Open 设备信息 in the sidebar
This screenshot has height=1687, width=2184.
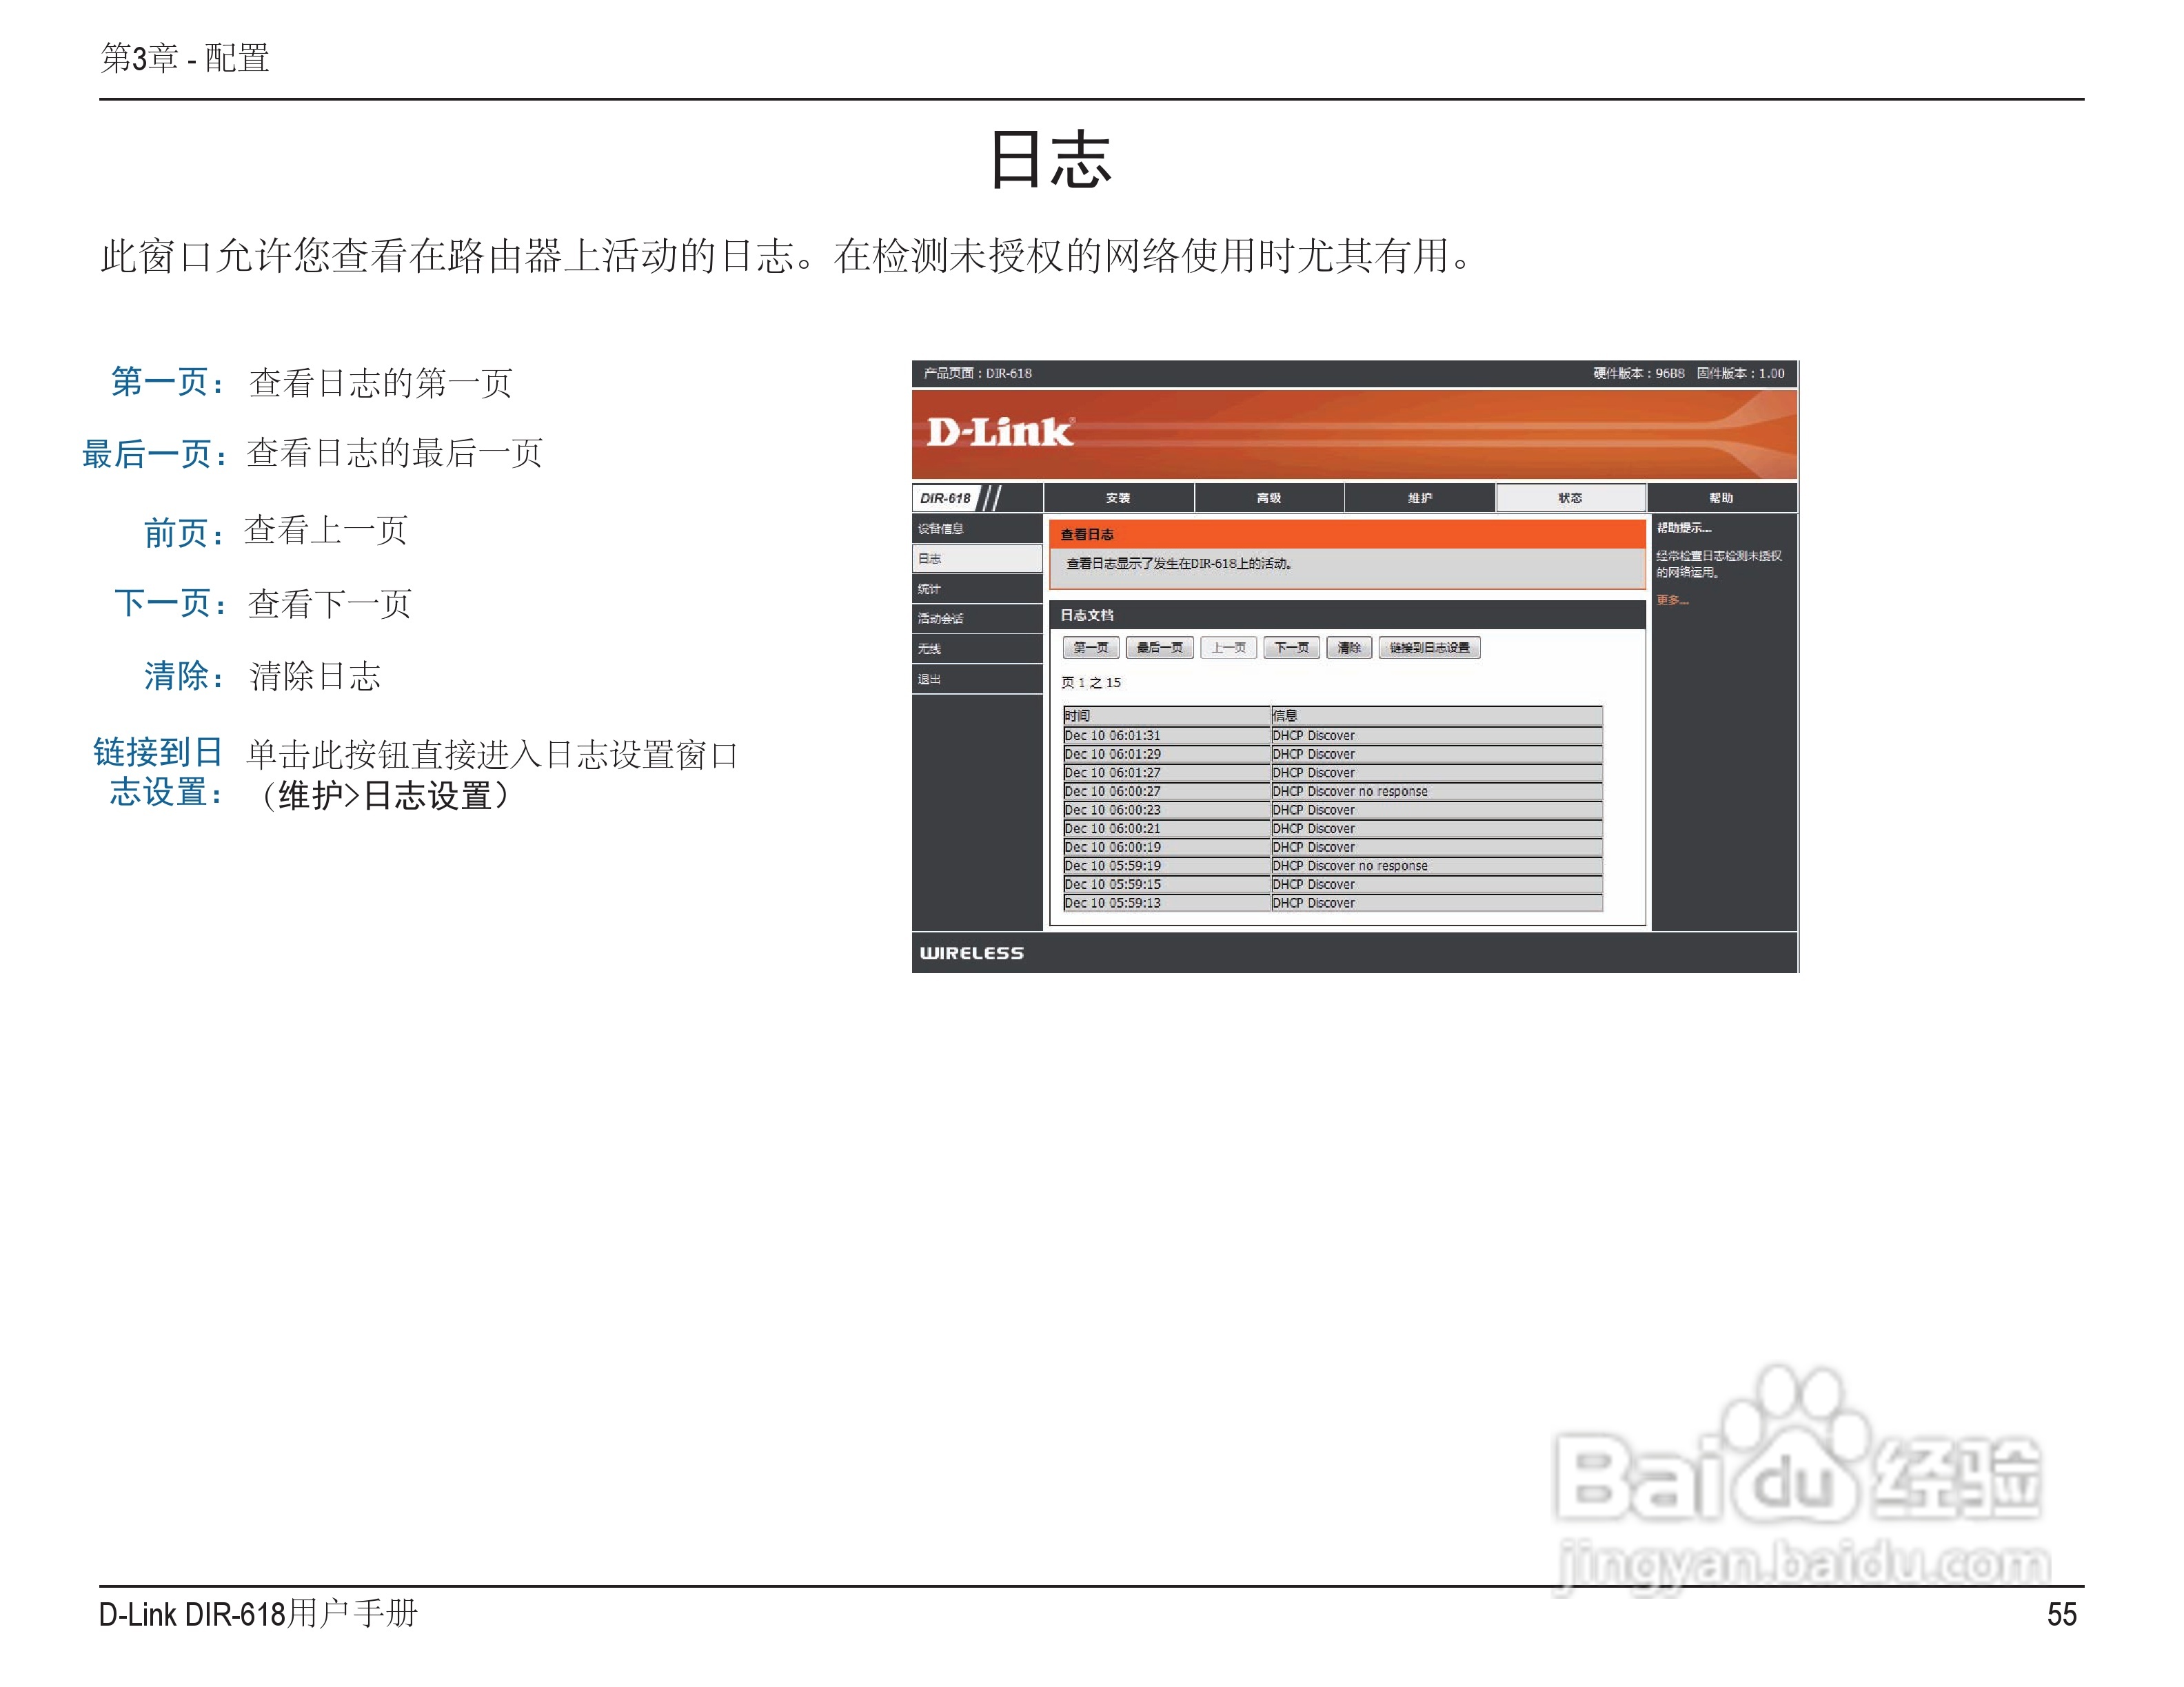[977, 529]
